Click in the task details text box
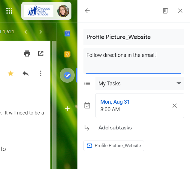190x169 pixels. click(134, 61)
